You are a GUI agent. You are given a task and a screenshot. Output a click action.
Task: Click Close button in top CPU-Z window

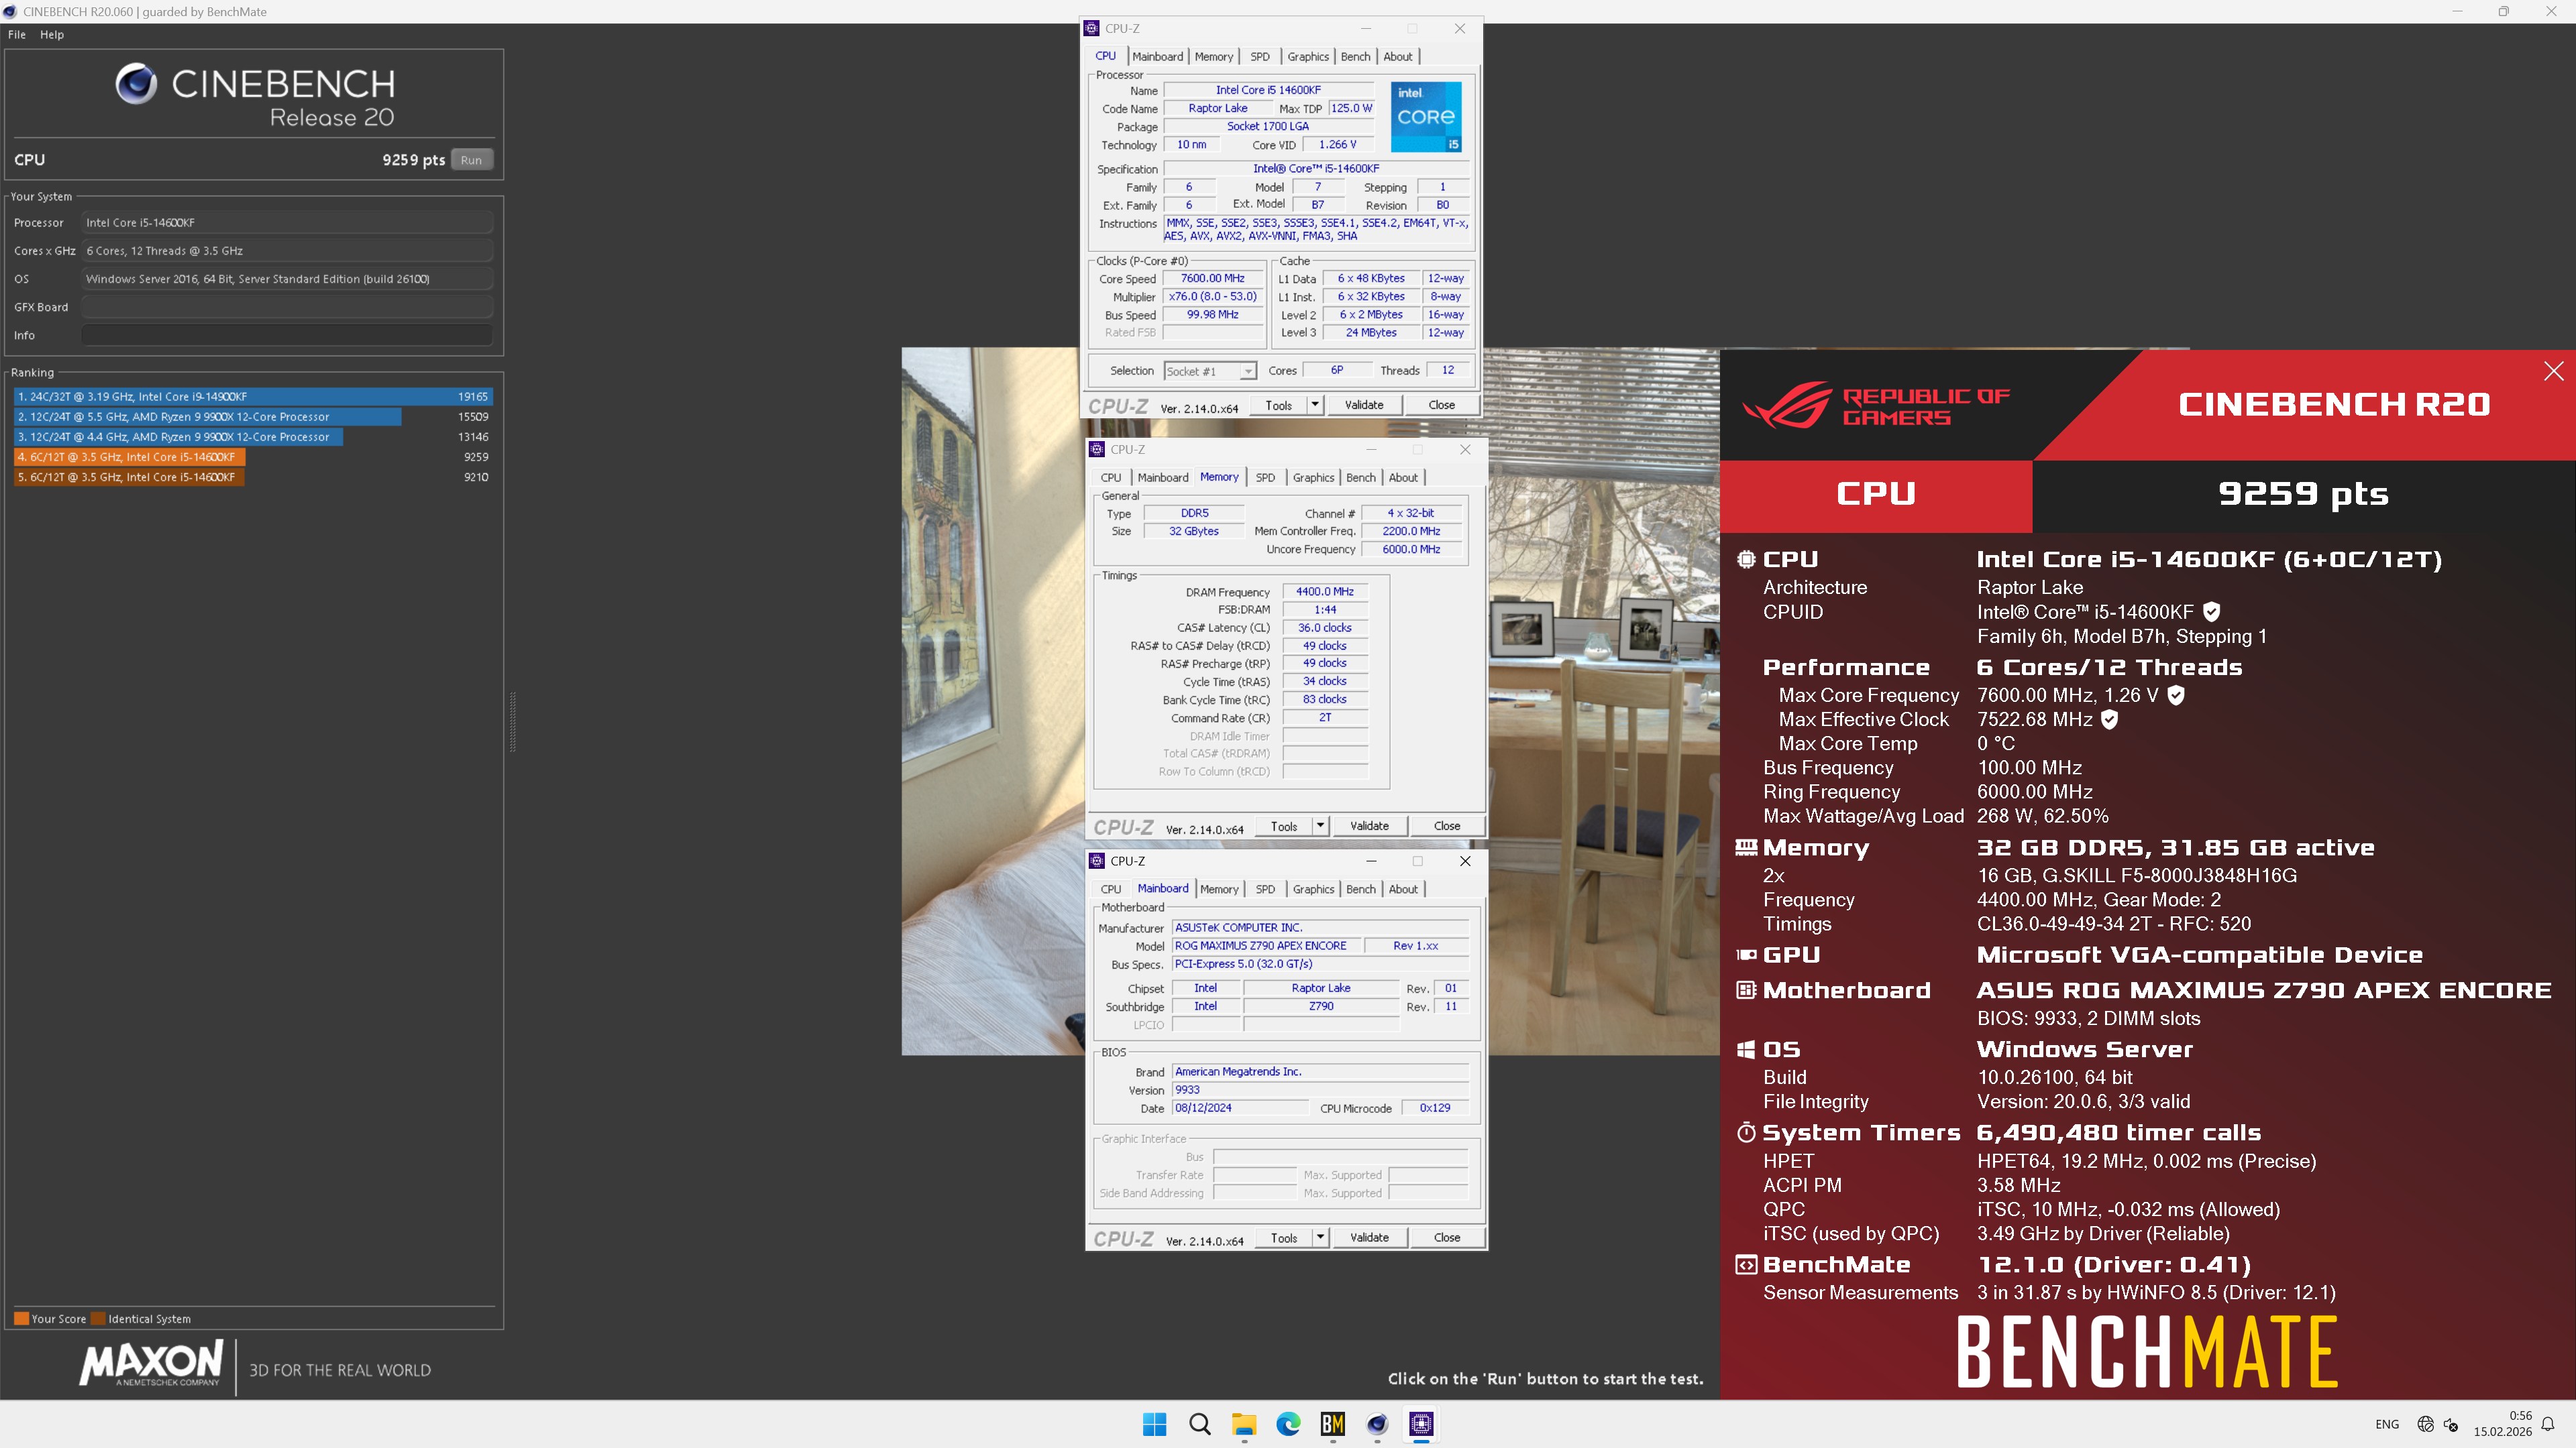[x=1441, y=405]
